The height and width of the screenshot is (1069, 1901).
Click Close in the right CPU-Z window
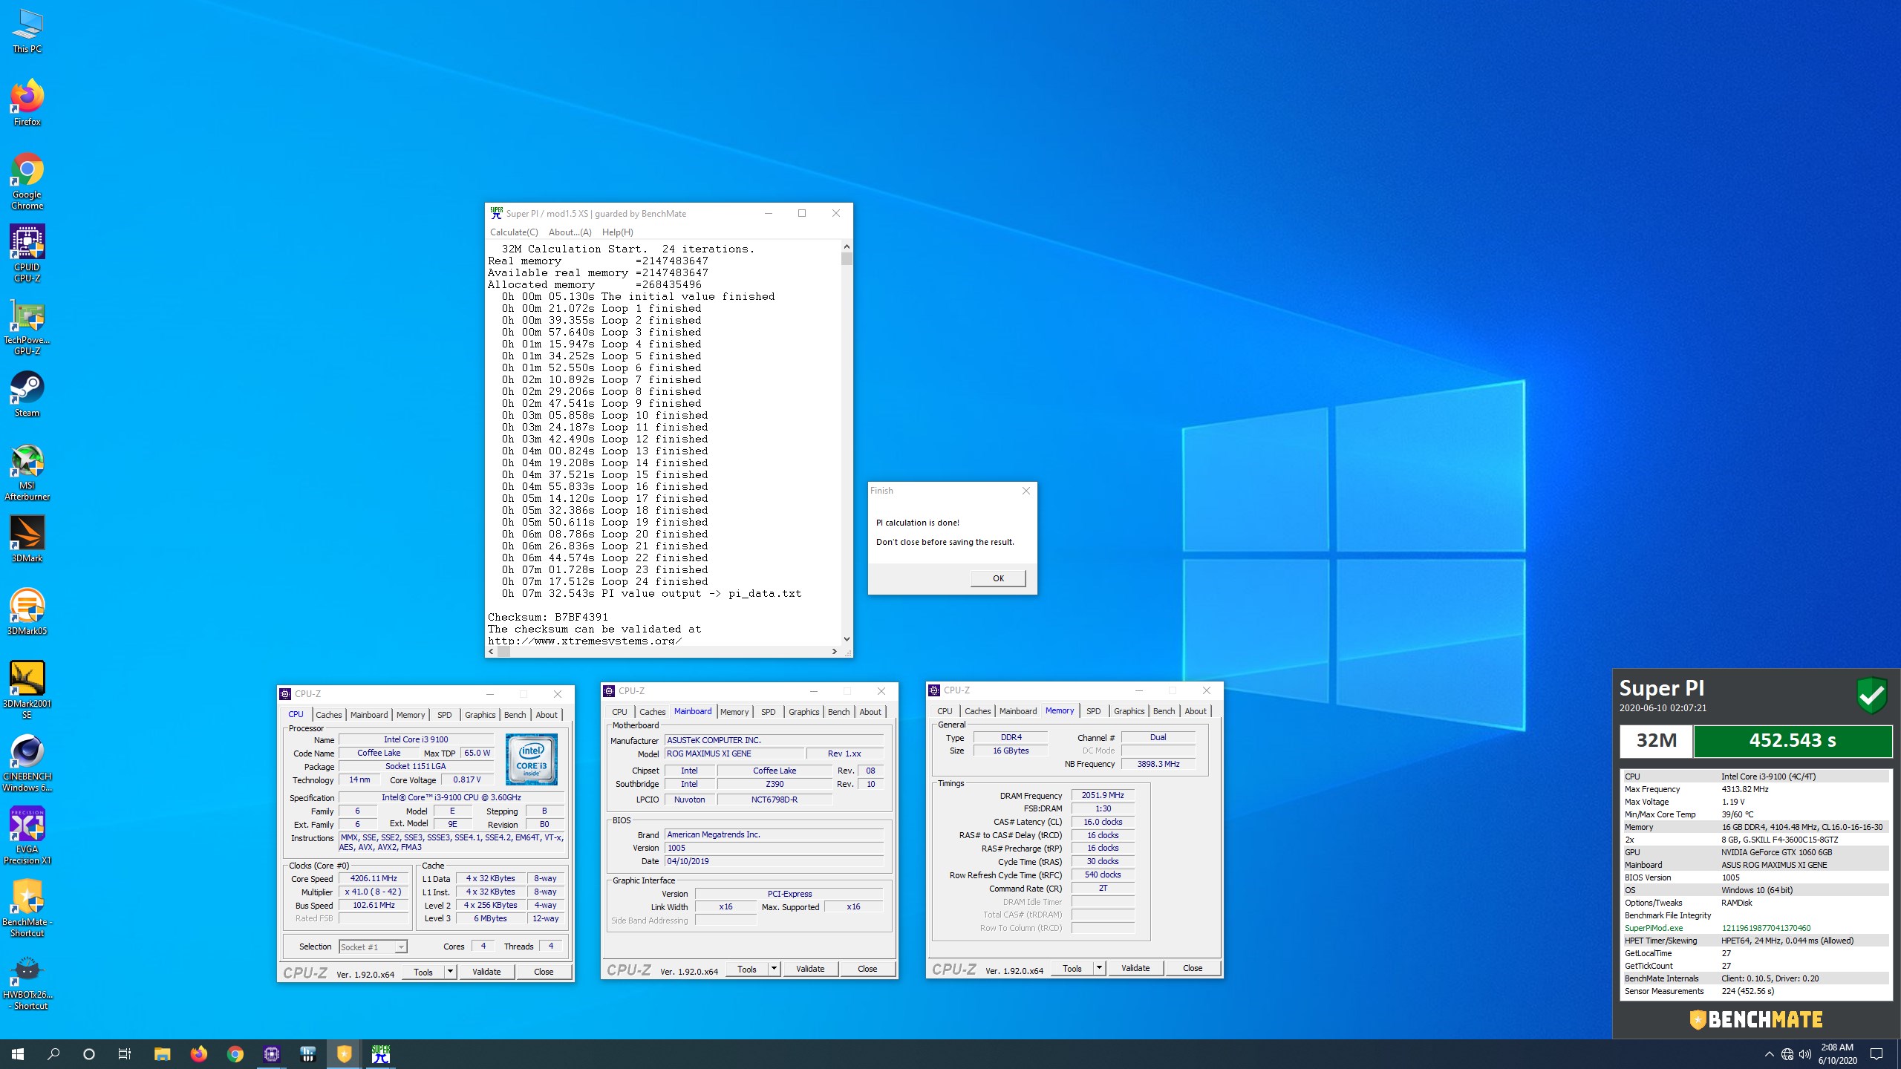coord(1193,968)
